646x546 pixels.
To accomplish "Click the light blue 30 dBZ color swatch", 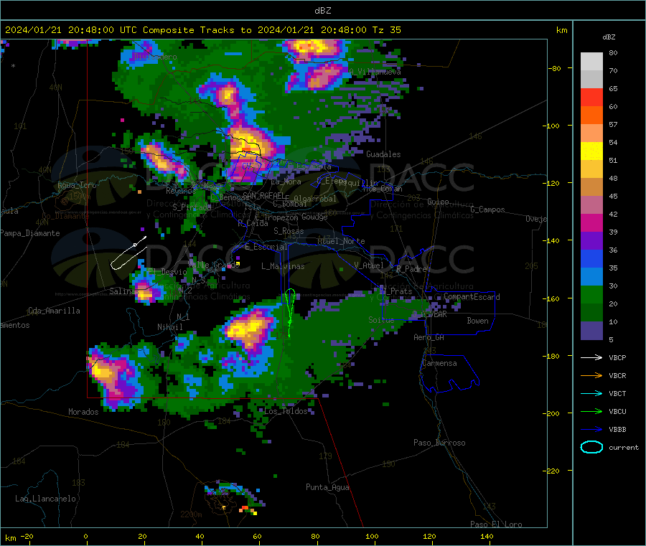I will click(x=591, y=277).
